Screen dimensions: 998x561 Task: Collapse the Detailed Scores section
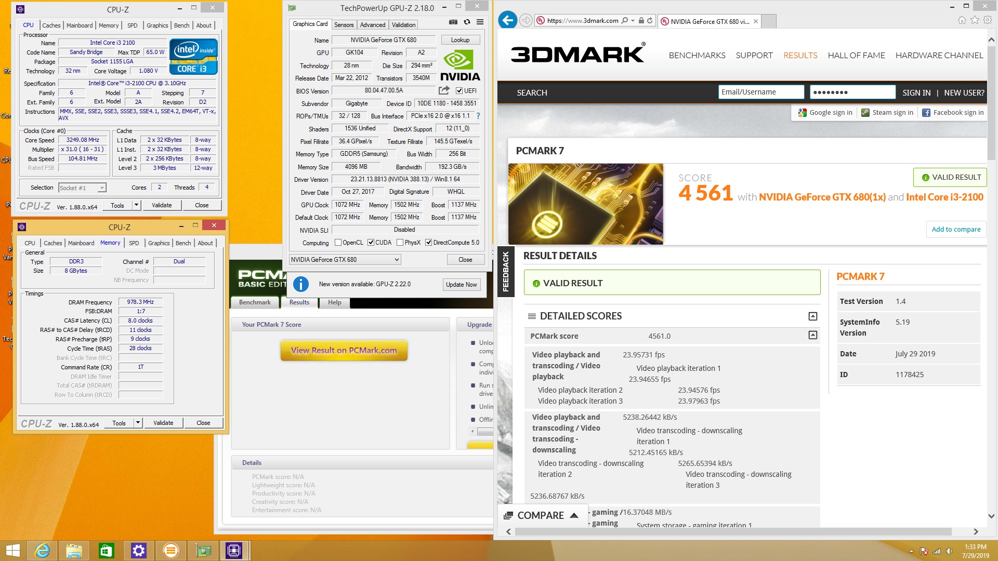pos(813,316)
